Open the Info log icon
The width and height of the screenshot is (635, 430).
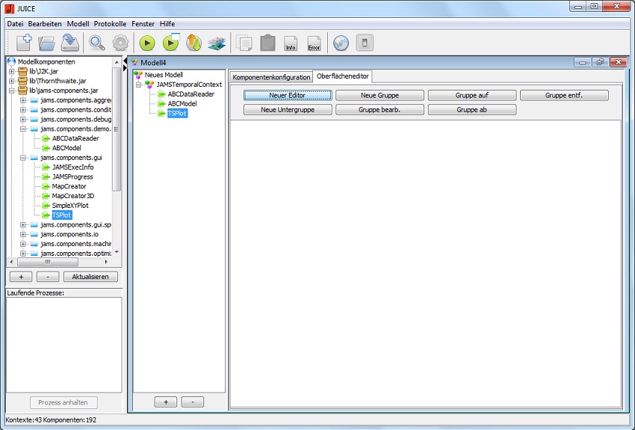(x=291, y=43)
